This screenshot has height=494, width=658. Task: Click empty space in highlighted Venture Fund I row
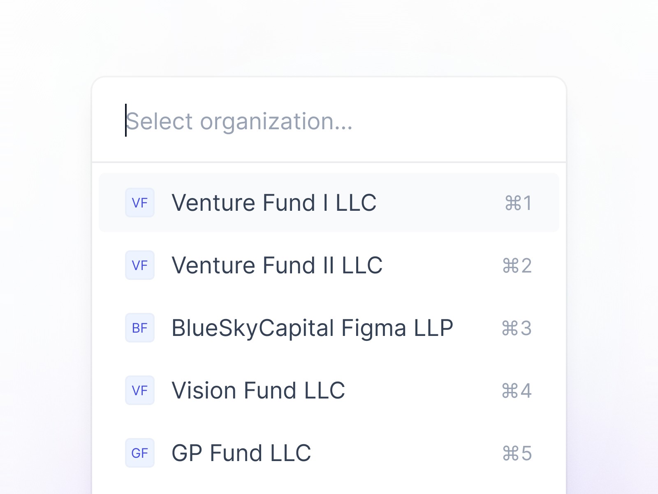pyautogui.click(x=440, y=203)
